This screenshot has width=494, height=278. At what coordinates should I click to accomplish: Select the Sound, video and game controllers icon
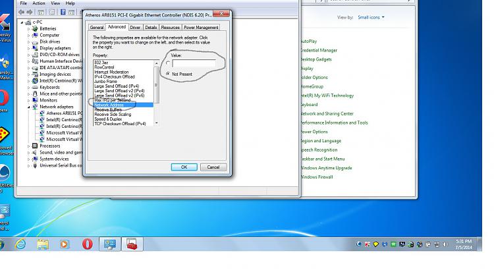pos(35,152)
